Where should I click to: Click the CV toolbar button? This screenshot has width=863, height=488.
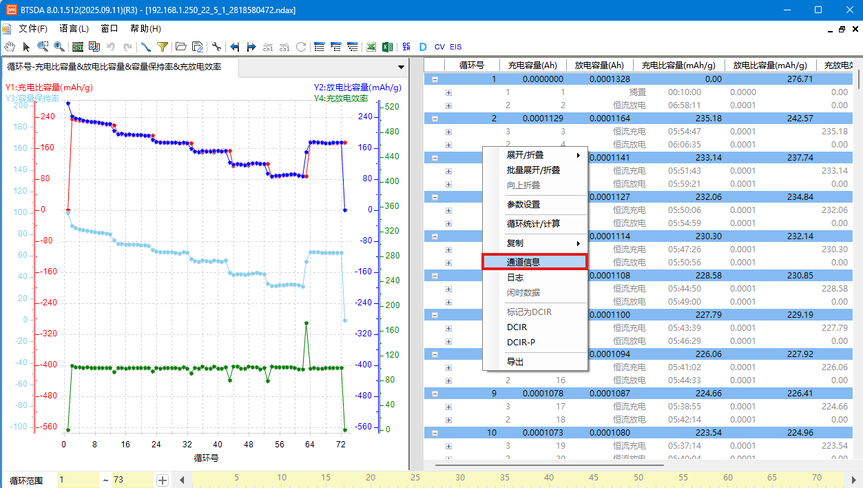(x=439, y=47)
